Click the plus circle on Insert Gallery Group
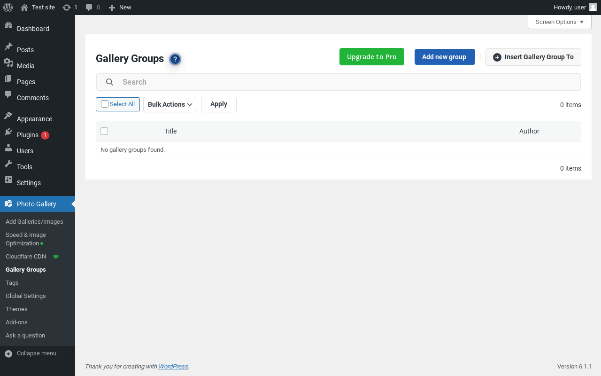The image size is (601, 376). [497, 57]
